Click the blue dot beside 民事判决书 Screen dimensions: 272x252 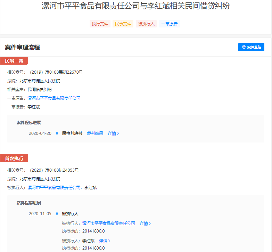[57, 133]
